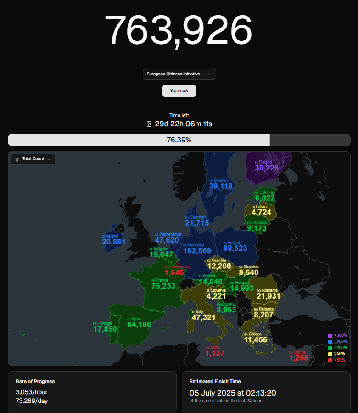Click the countdown 29d 22h 06m 11s
This screenshot has height=413, width=358.
(184, 124)
